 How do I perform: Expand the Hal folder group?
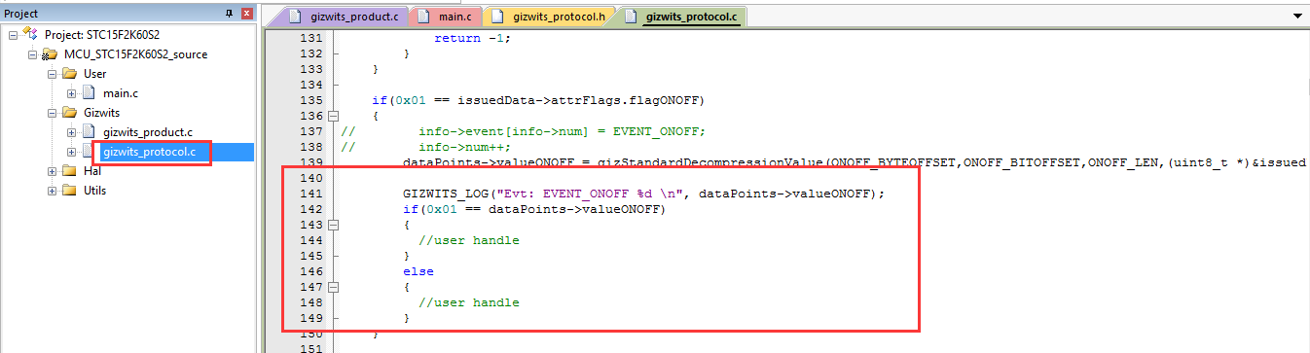click(x=52, y=171)
